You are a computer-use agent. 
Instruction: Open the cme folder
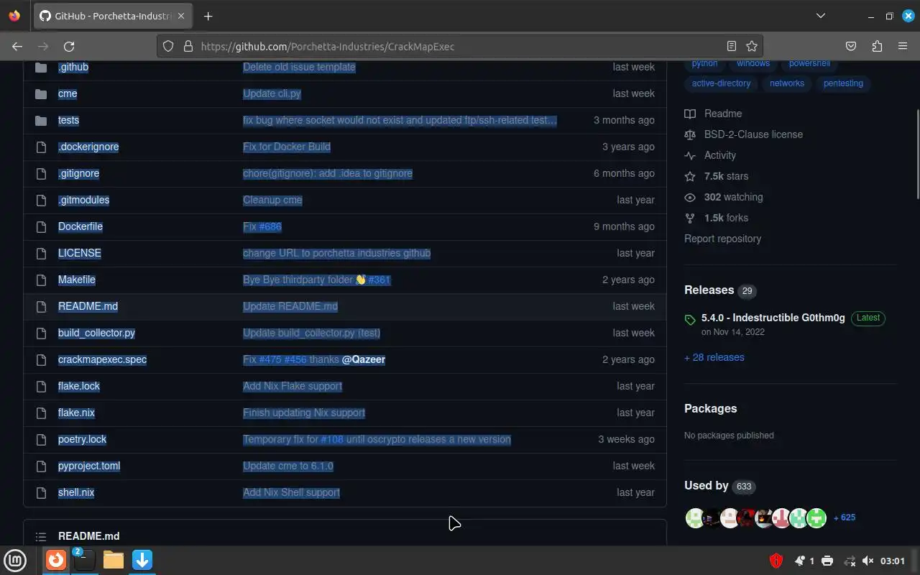(68, 93)
